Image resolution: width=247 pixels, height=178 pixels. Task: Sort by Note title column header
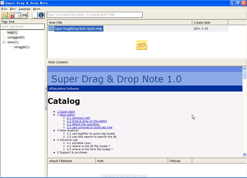coord(120,23)
